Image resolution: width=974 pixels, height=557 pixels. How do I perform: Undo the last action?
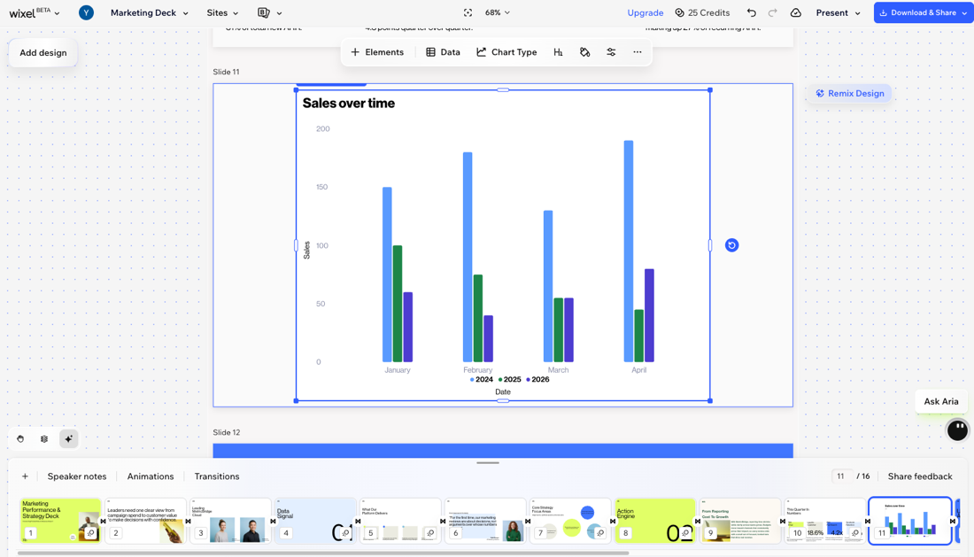tap(752, 12)
